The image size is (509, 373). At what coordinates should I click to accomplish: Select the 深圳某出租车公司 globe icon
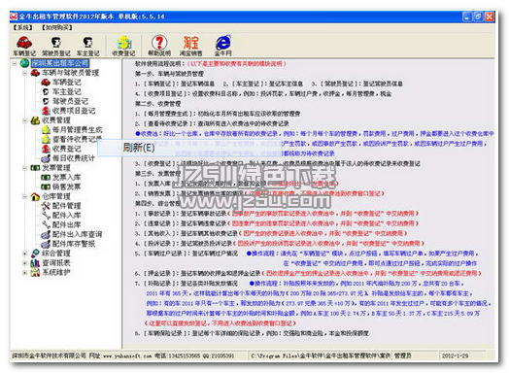24,63
